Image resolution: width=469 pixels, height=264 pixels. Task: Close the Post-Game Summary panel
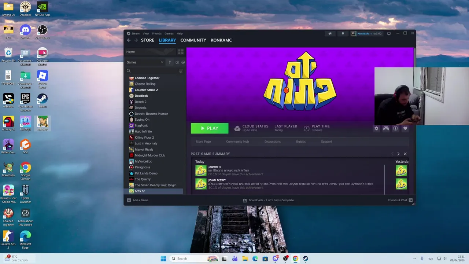(x=405, y=154)
